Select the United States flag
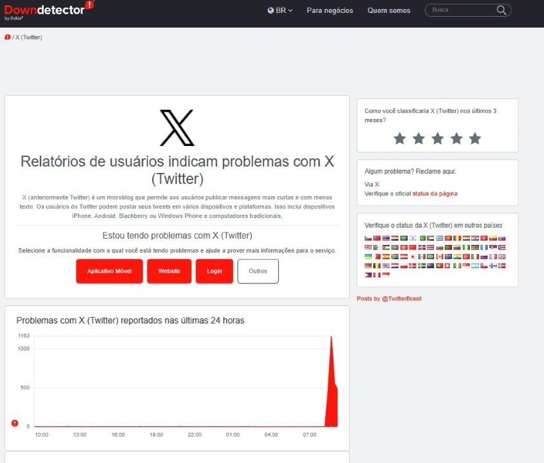544x463 pixels. pos(386,266)
